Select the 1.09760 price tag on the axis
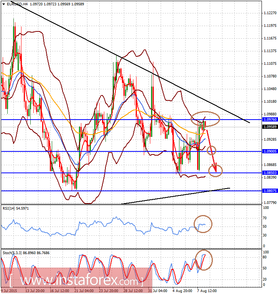The width and height of the screenshot is (278, 294). (x=269, y=120)
